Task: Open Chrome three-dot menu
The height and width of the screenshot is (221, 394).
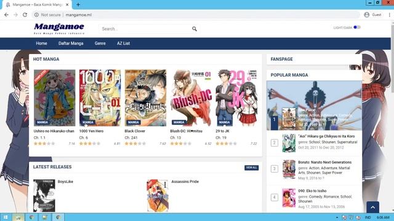Action: (390, 15)
